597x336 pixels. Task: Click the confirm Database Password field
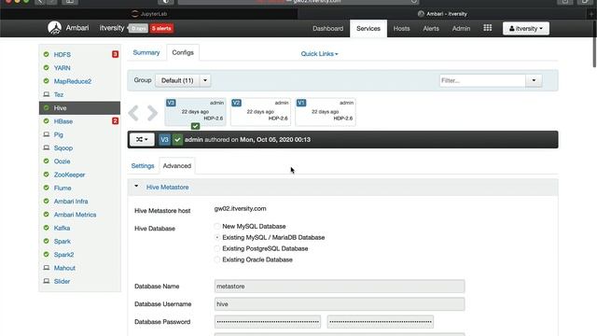coord(380,321)
